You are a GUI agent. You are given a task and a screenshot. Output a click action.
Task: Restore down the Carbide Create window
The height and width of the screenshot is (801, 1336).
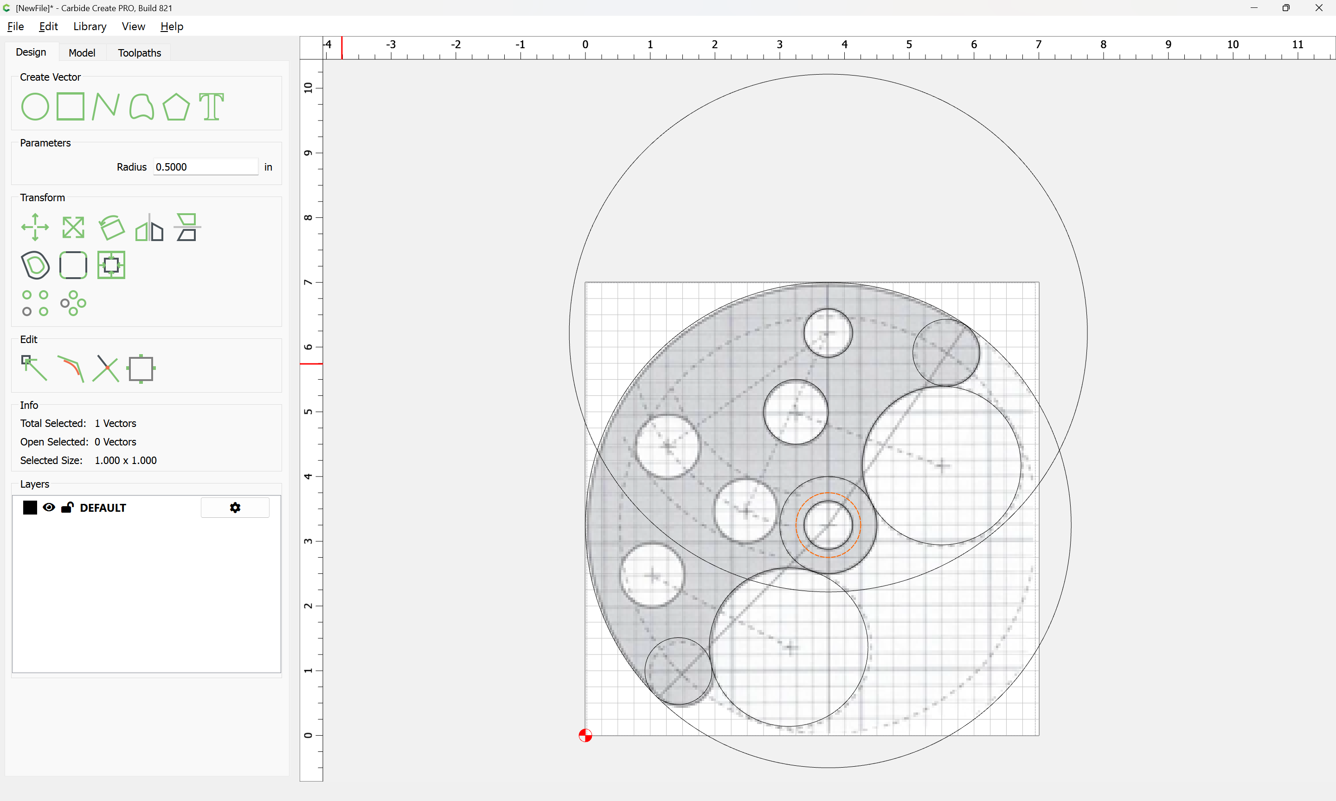point(1286,8)
